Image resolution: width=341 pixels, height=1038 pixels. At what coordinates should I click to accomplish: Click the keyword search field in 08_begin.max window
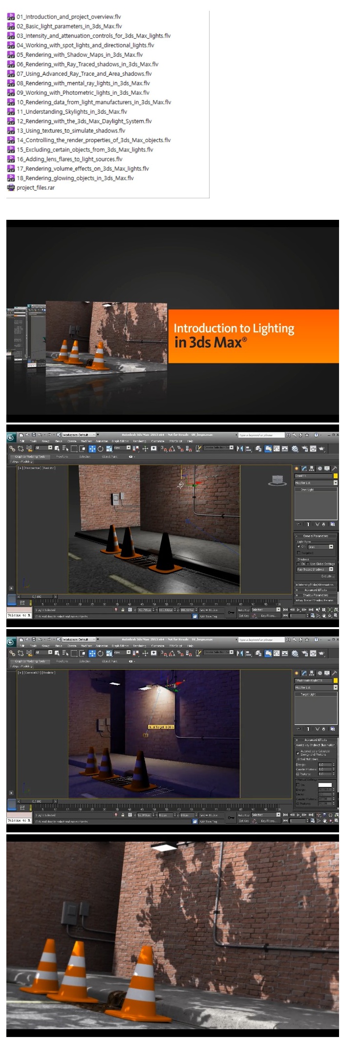tap(261, 435)
